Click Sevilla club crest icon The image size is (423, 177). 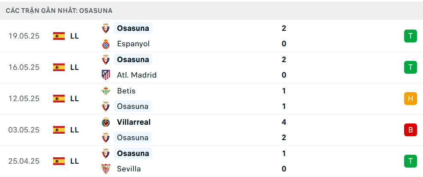[x=106, y=169]
